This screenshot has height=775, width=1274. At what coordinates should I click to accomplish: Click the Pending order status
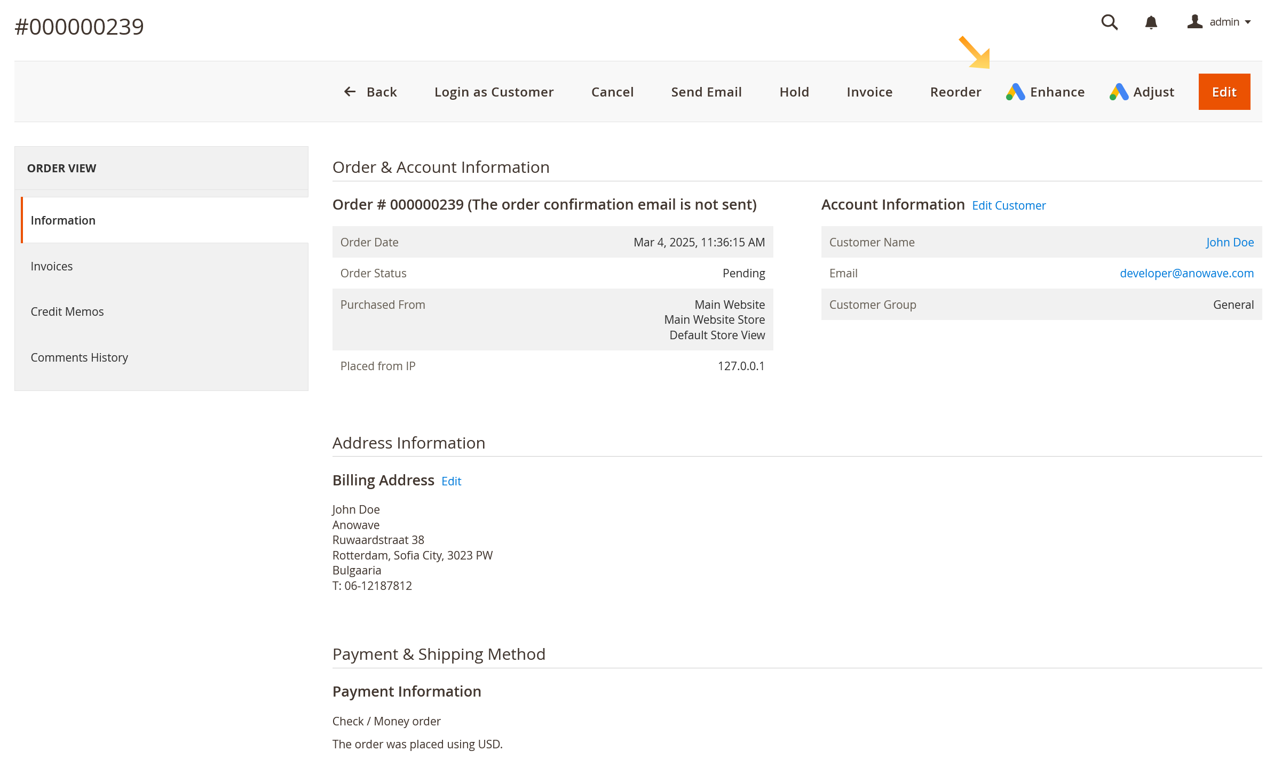743,273
